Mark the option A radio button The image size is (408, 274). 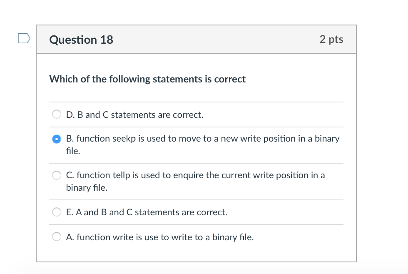coord(56,237)
